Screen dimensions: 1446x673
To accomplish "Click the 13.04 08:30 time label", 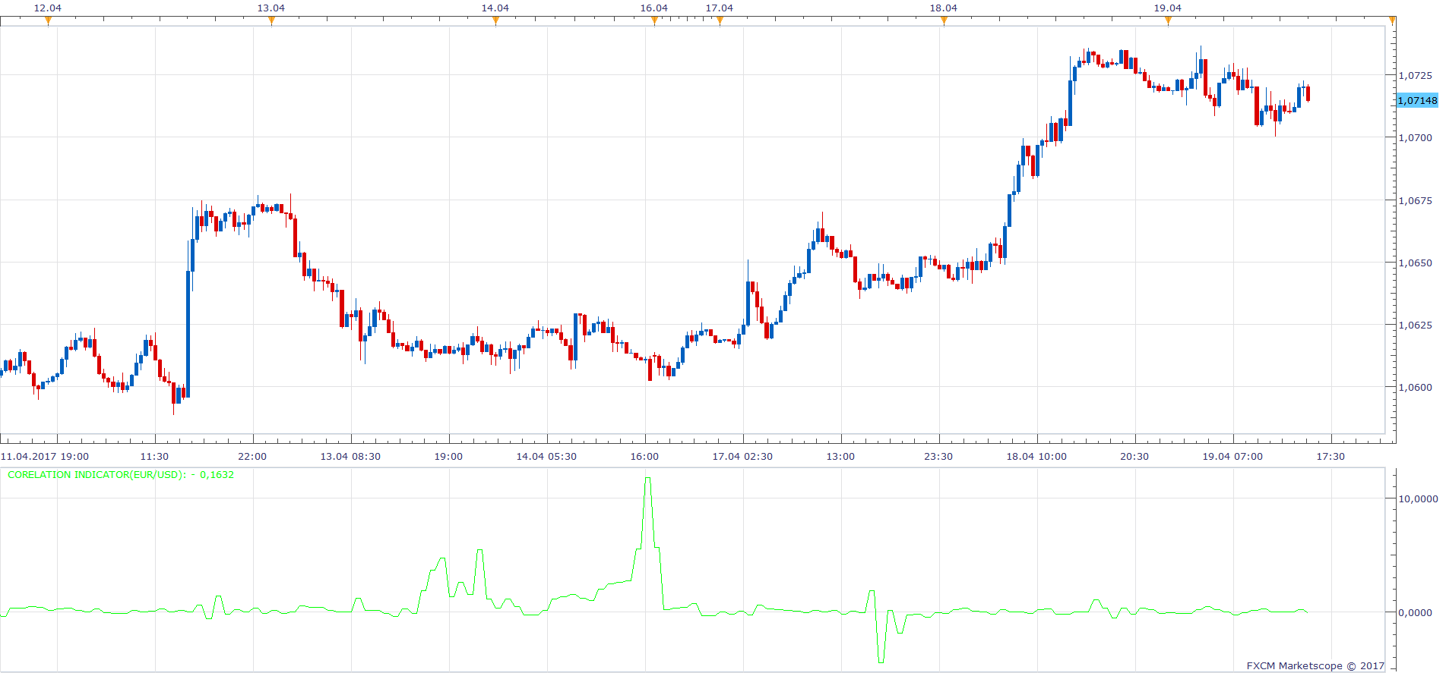I will [350, 456].
